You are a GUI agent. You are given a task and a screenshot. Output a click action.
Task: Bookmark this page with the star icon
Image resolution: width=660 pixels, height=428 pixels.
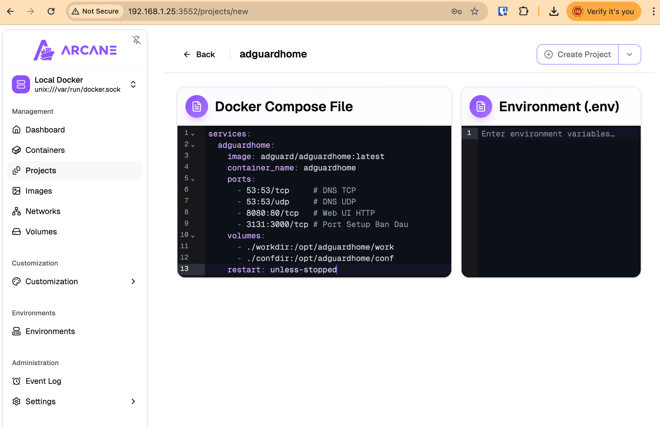pos(474,11)
